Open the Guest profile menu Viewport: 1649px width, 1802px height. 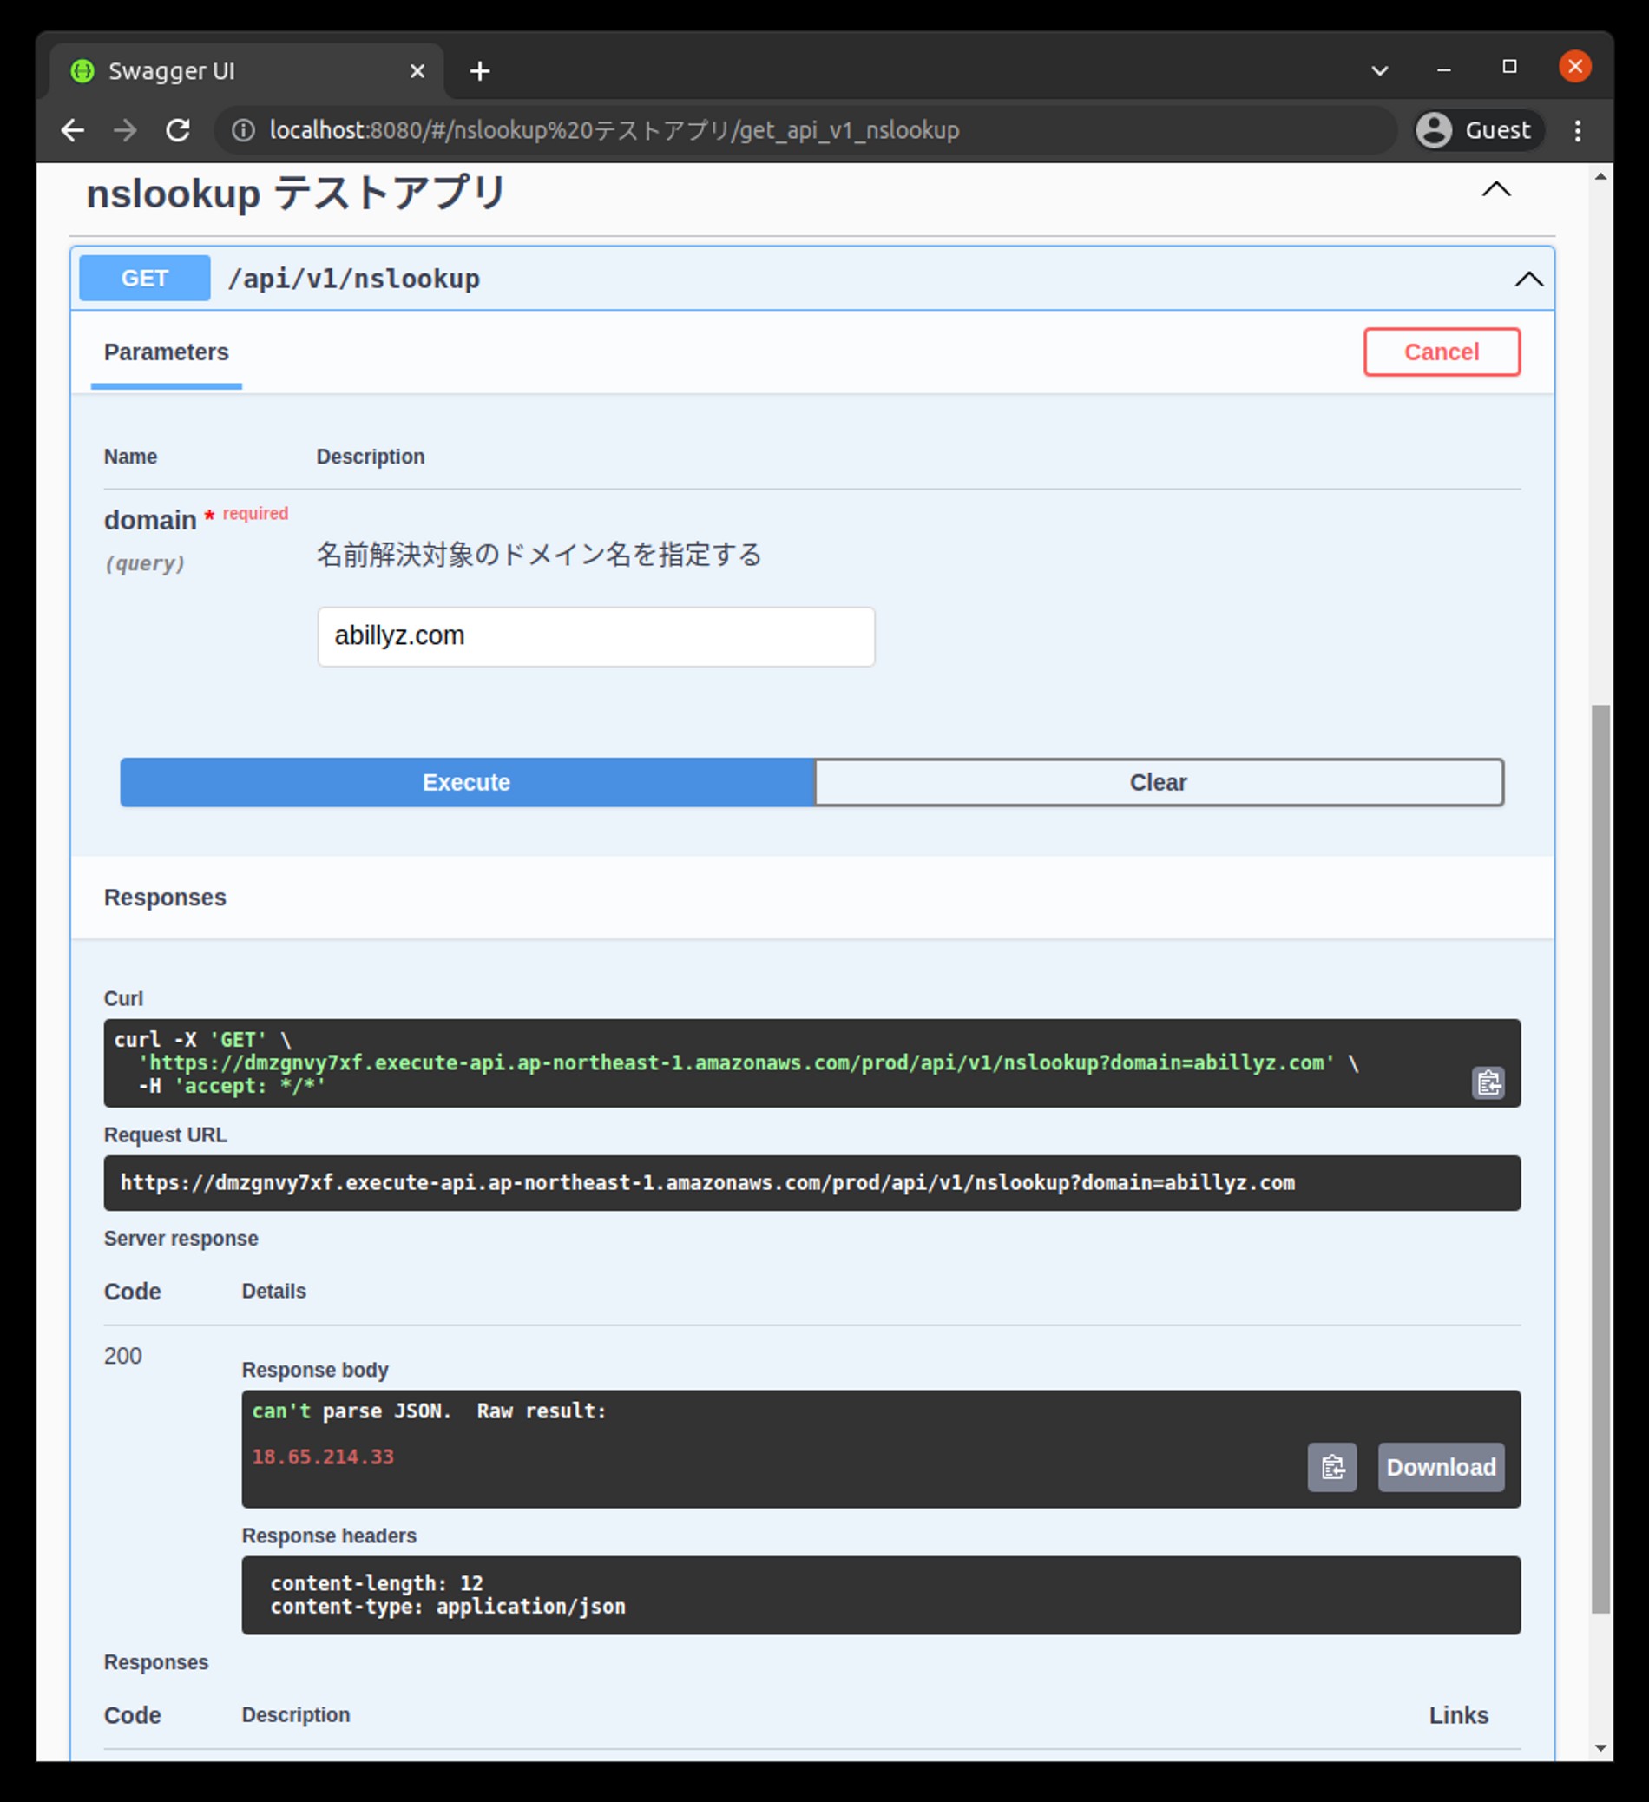[x=1478, y=130]
